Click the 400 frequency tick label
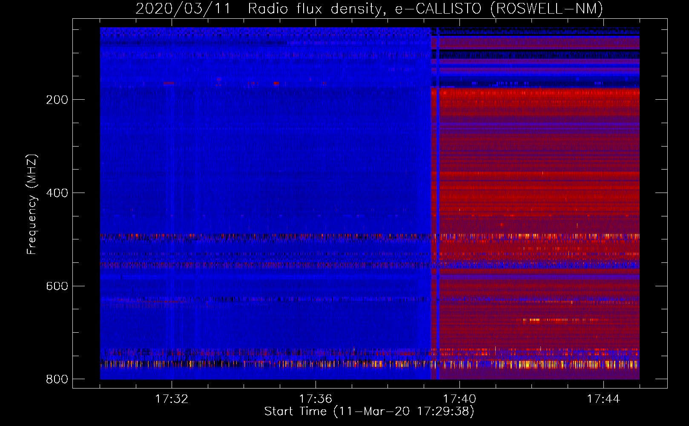 point(57,193)
